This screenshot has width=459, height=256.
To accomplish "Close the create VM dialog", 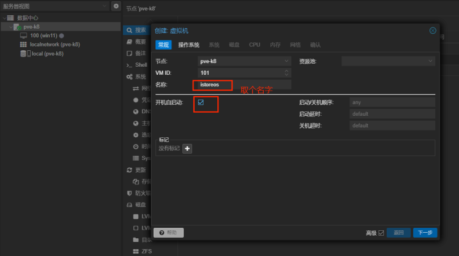I will 433,31.
